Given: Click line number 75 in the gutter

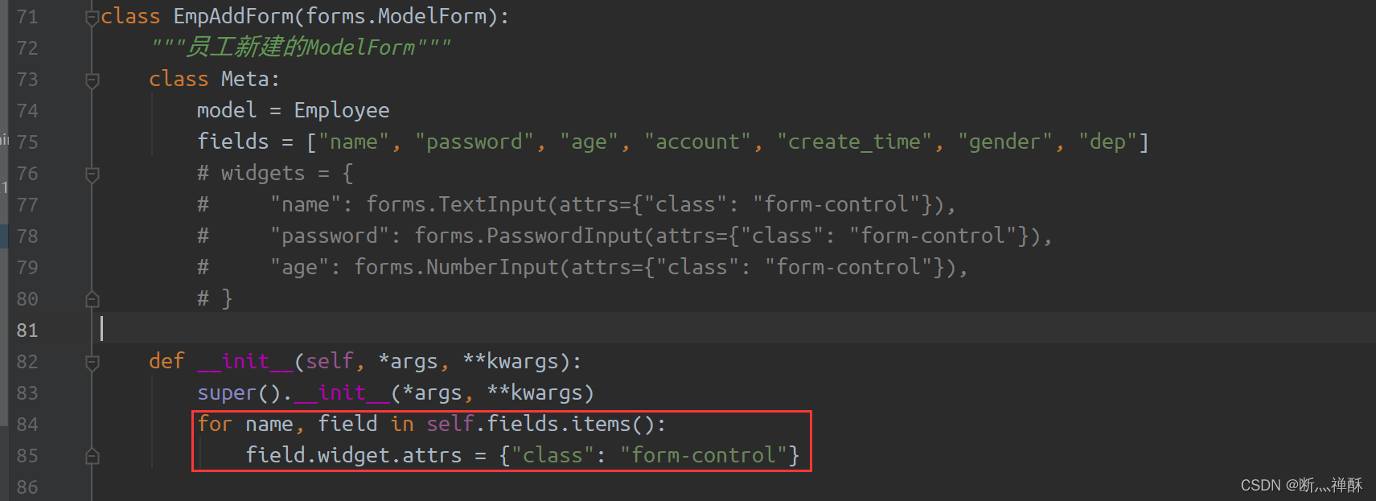Looking at the screenshot, I should (x=27, y=142).
